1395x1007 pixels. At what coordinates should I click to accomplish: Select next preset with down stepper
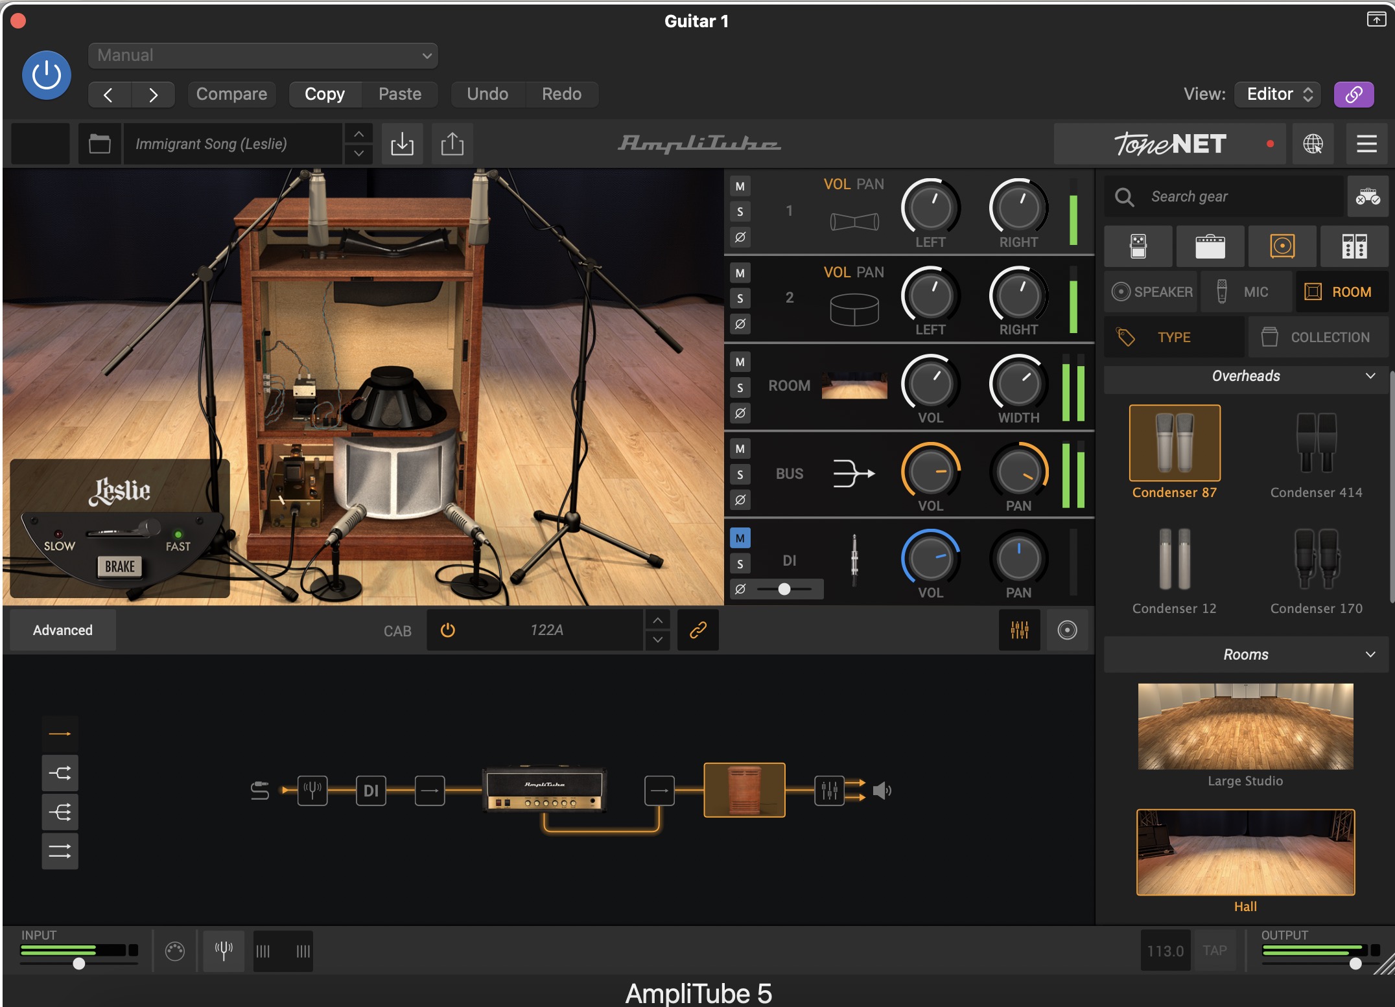coord(358,154)
